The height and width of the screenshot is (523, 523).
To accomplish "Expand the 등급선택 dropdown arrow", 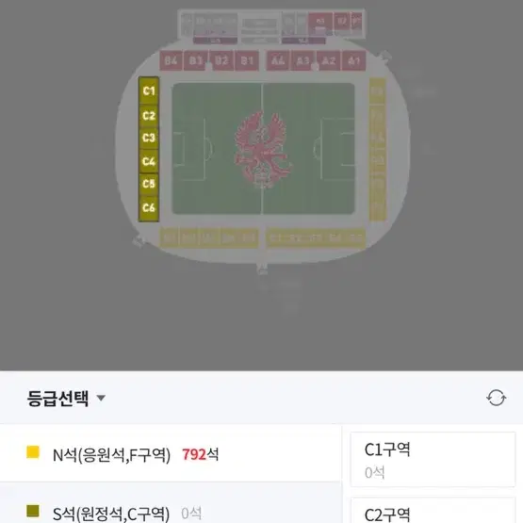I will (101, 398).
